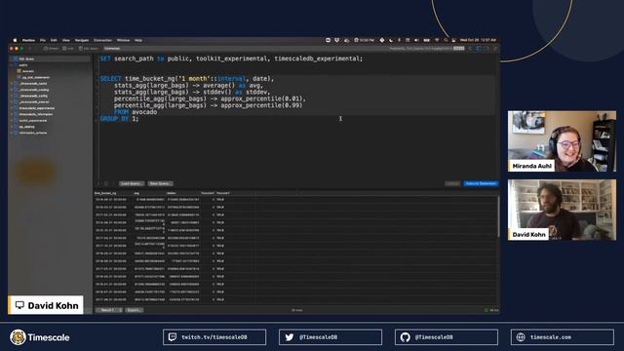Screen dimensions: 624x351
Task: Click the Wi-Fi icon in the menu bar
Action: tap(437, 40)
